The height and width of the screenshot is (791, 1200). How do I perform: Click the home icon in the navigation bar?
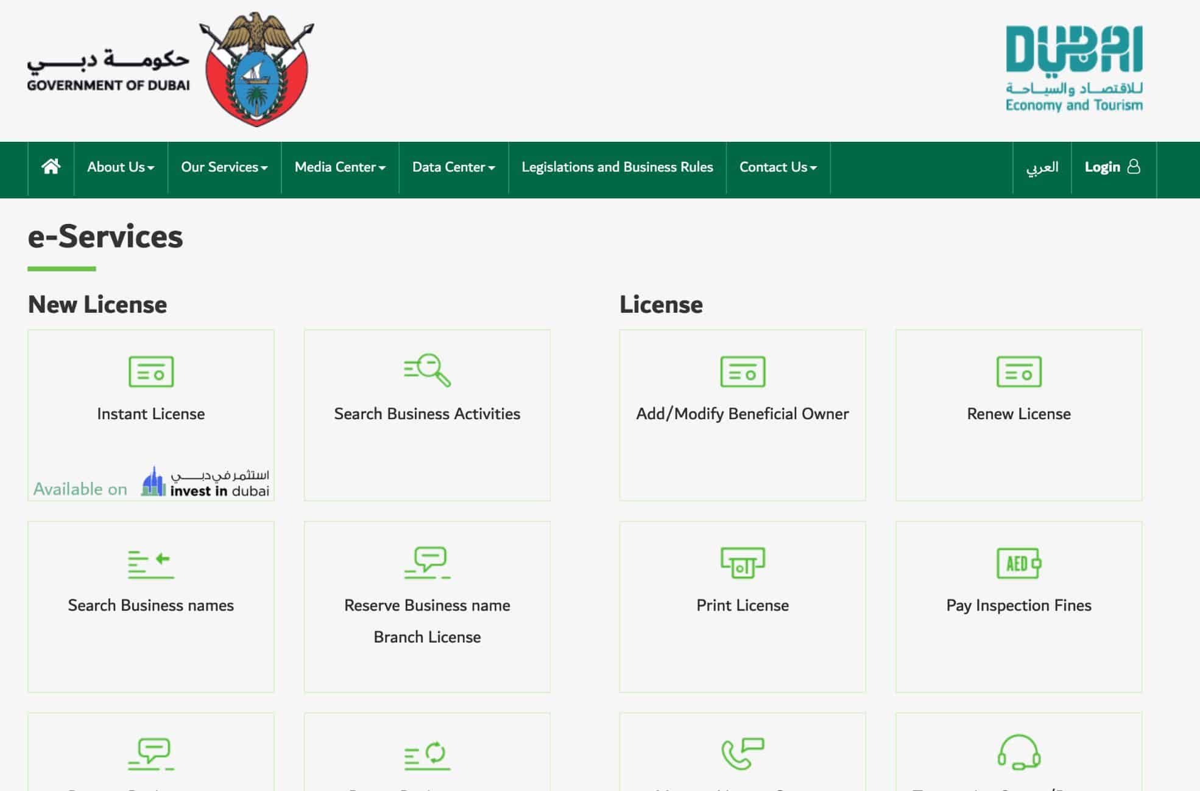pos(51,167)
